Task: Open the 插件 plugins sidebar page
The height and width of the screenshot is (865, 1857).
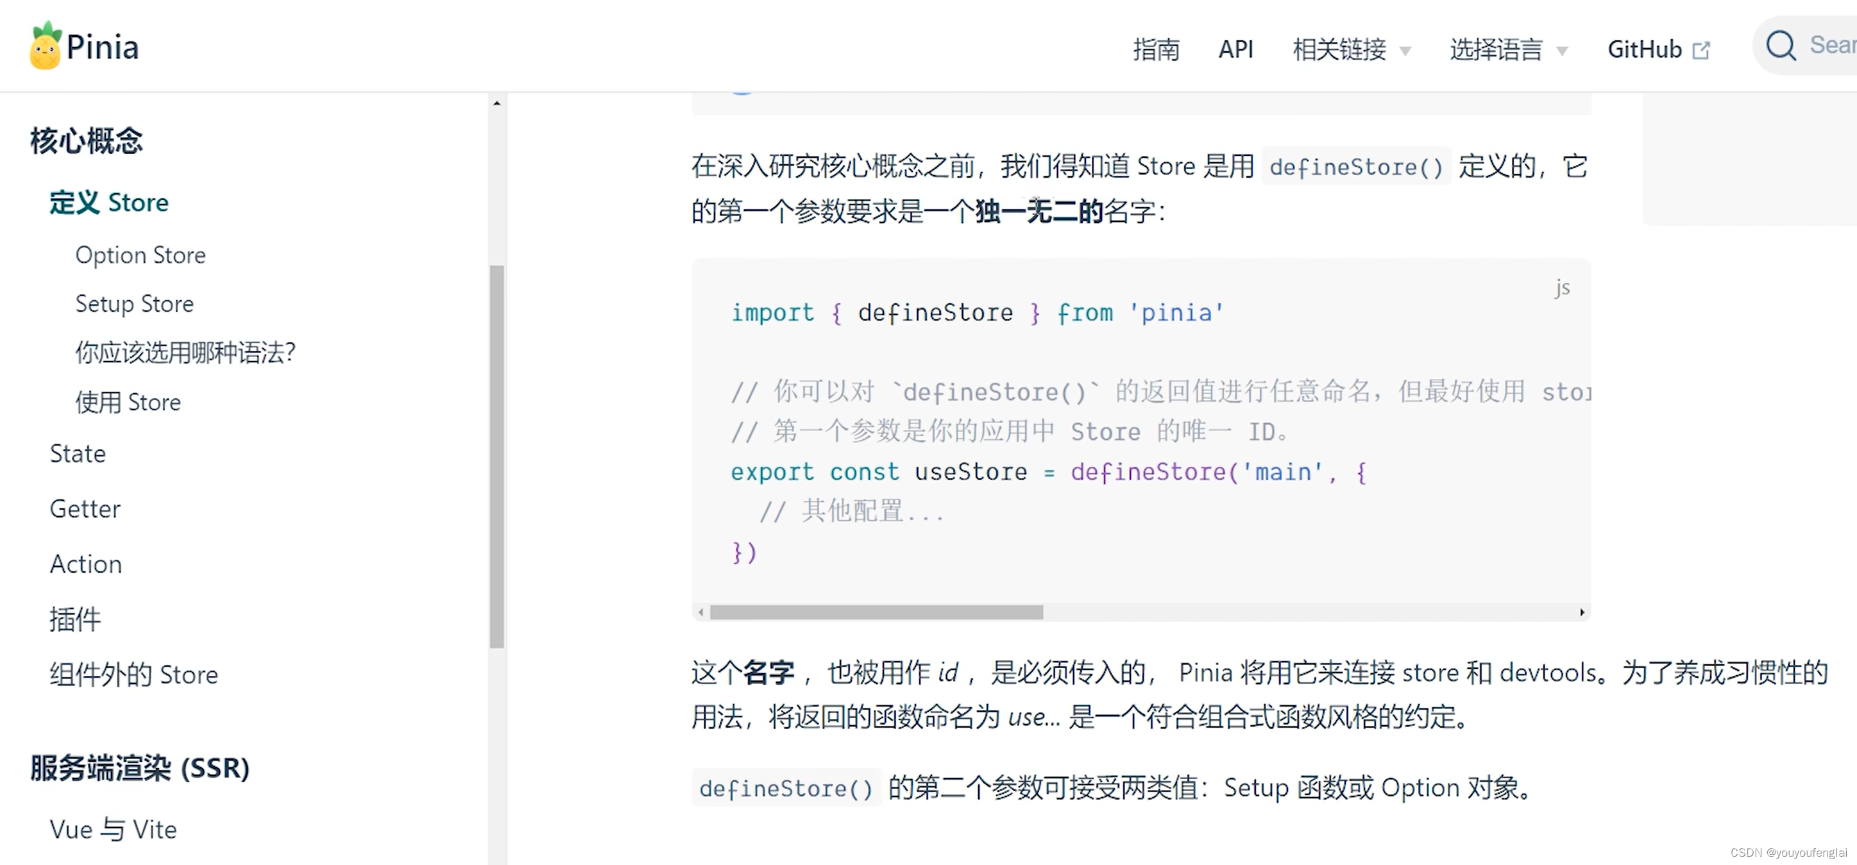Action: (x=75, y=619)
